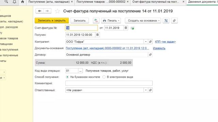The width and height of the screenshot is (218, 122).
Task: Open the Ответственный record card
Action: [x=150, y=90]
